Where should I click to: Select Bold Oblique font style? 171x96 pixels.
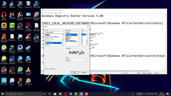(71, 41)
